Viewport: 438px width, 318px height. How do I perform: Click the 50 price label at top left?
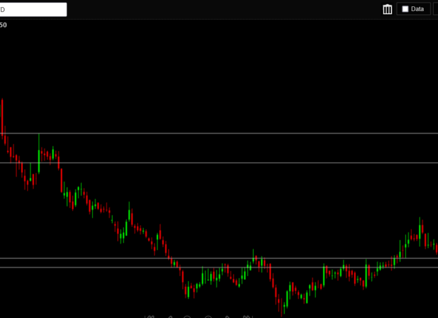tap(3, 25)
